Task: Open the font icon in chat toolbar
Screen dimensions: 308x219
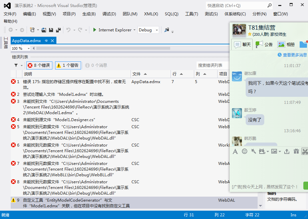Action: click(x=235, y=151)
